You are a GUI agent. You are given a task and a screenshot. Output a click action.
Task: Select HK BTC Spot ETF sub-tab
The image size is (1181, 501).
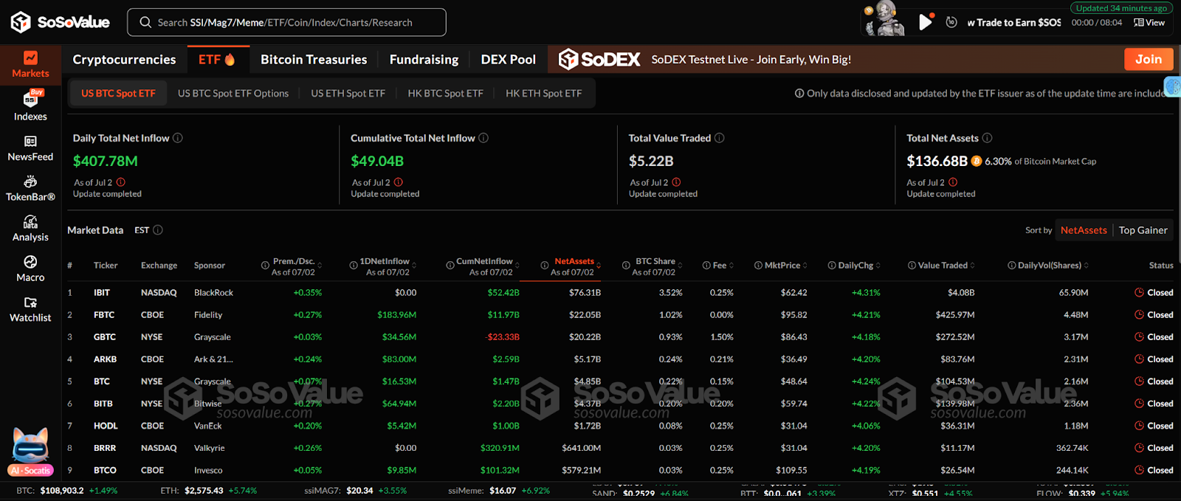coord(445,94)
